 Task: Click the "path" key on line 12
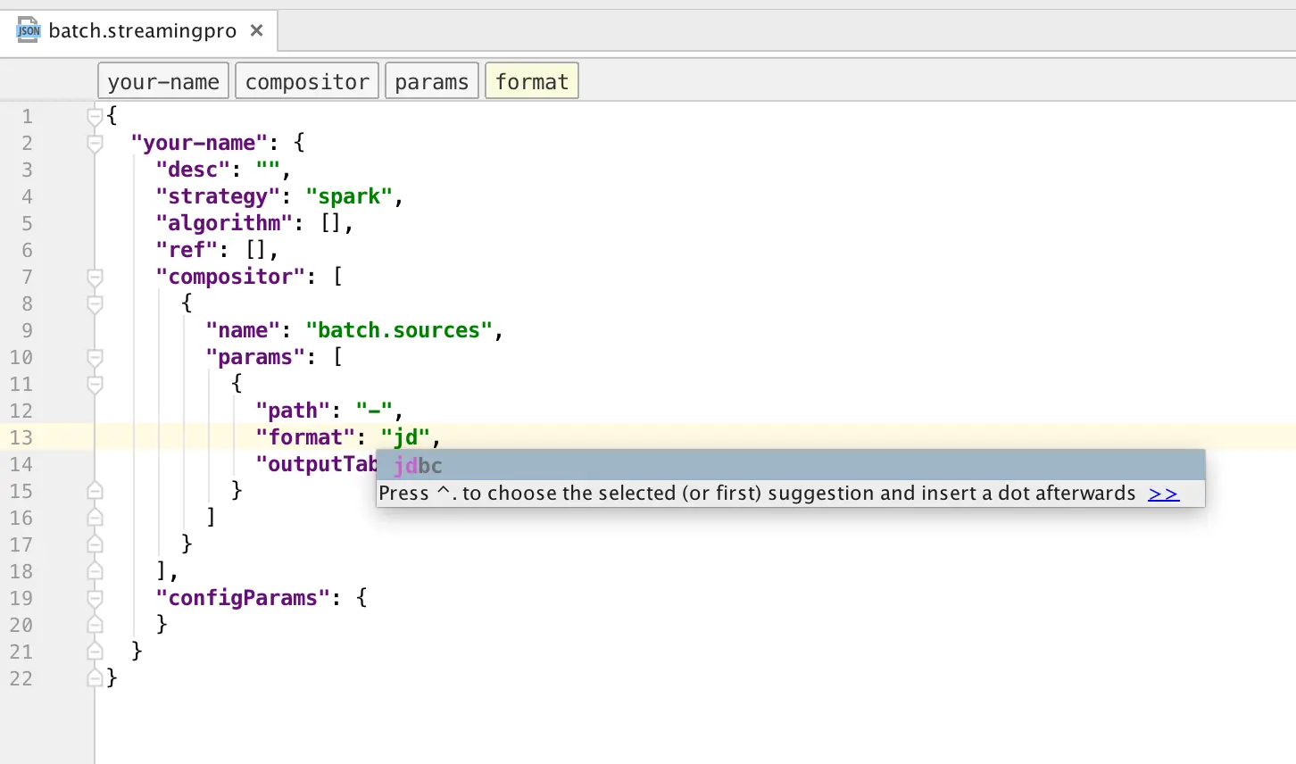pyautogui.click(x=293, y=411)
